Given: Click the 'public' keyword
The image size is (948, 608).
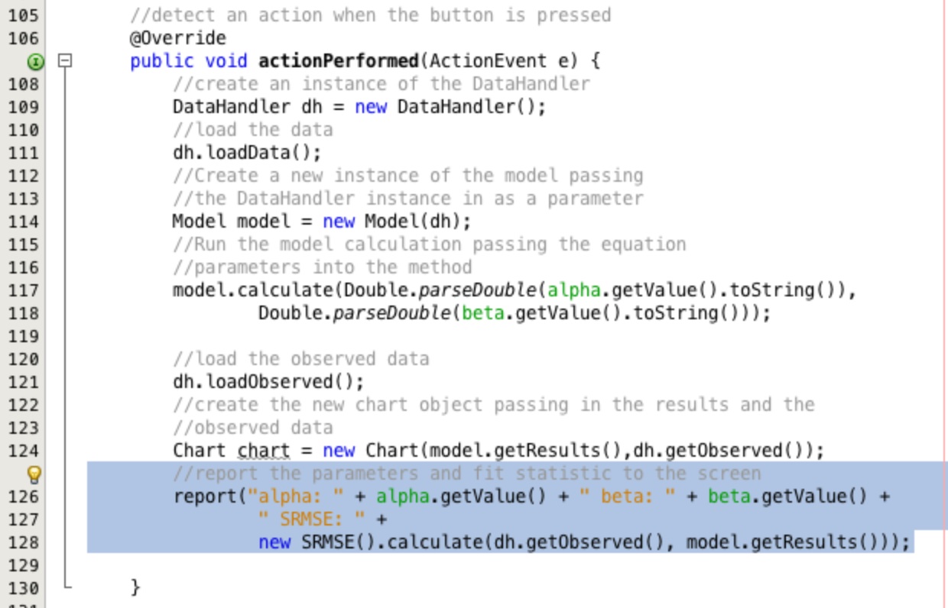Looking at the screenshot, I should pos(162,61).
